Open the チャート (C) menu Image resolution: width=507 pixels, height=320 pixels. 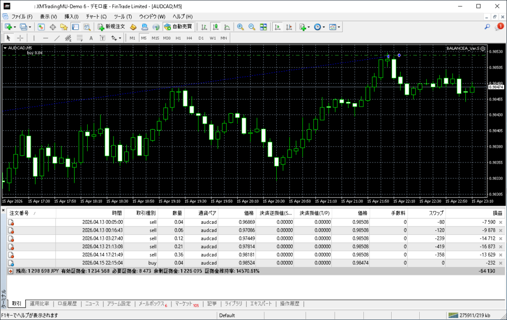pyautogui.click(x=96, y=16)
